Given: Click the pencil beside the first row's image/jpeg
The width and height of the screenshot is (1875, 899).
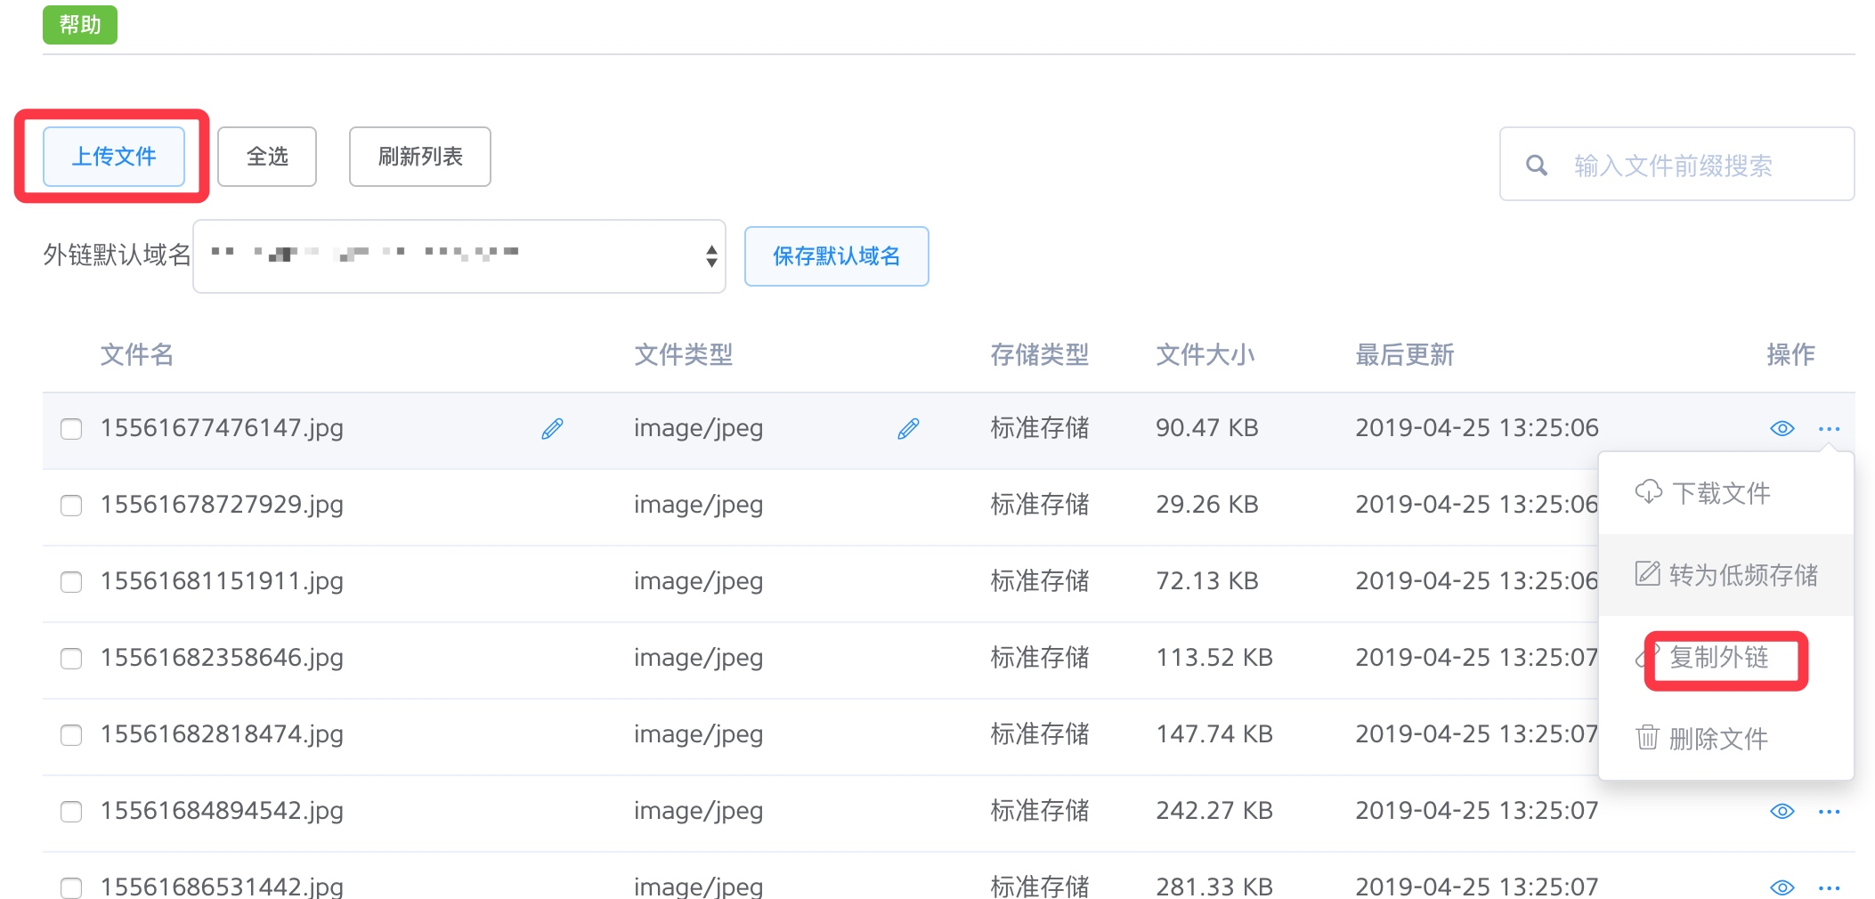Looking at the screenshot, I should (908, 429).
